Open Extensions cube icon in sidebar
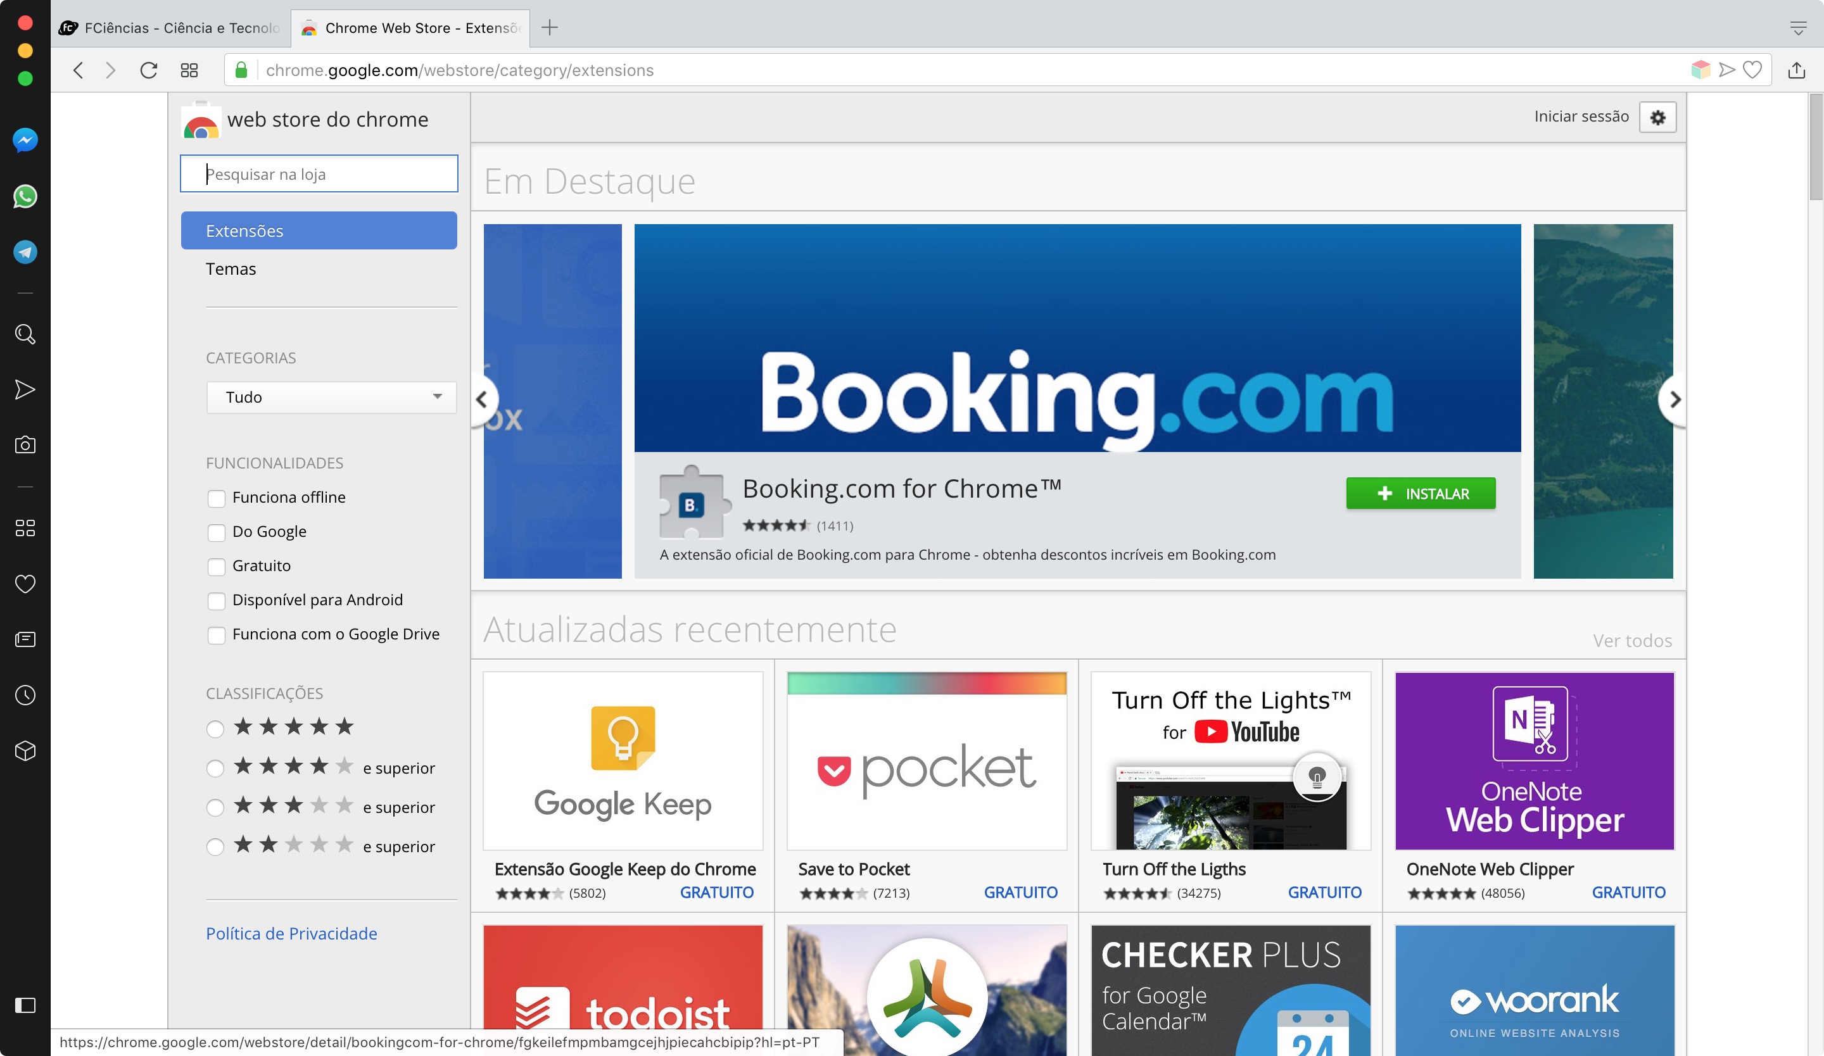Viewport: 1824px width, 1056px height. pos(25,751)
